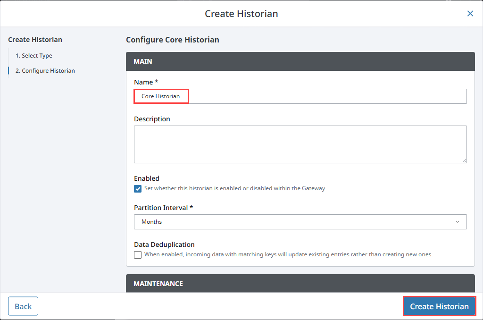The height and width of the screenshot is (320, 483).
Task: Click the chevron on the Partition Interval selector
Action: tap(457, 222)
